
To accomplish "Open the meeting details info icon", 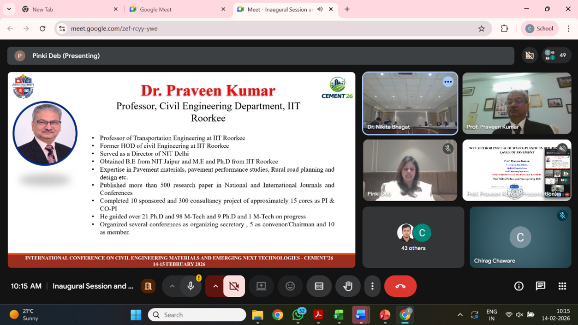I will tap(519, 286).
